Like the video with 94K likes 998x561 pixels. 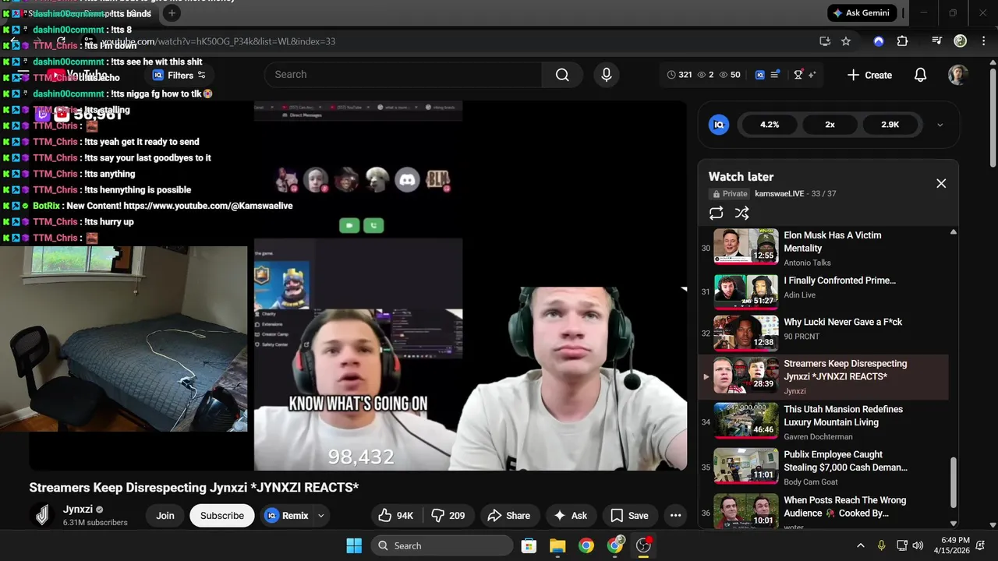pos(395,516)
